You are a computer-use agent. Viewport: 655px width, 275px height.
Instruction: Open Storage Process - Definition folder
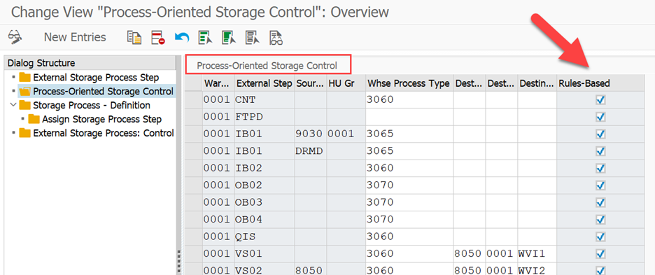(x=92, y=105)
